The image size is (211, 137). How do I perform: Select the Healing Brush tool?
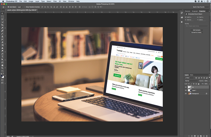pos(2,31)
